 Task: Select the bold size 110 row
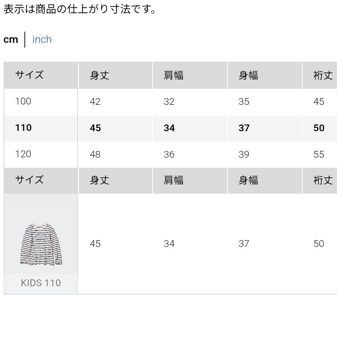click(x=170, y=128)
